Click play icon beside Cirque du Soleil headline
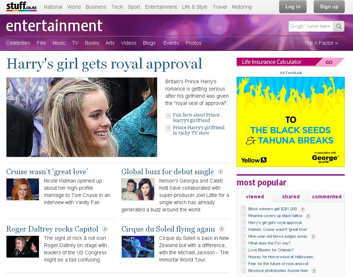Screen dimensions: 353x277 [222, 229]
